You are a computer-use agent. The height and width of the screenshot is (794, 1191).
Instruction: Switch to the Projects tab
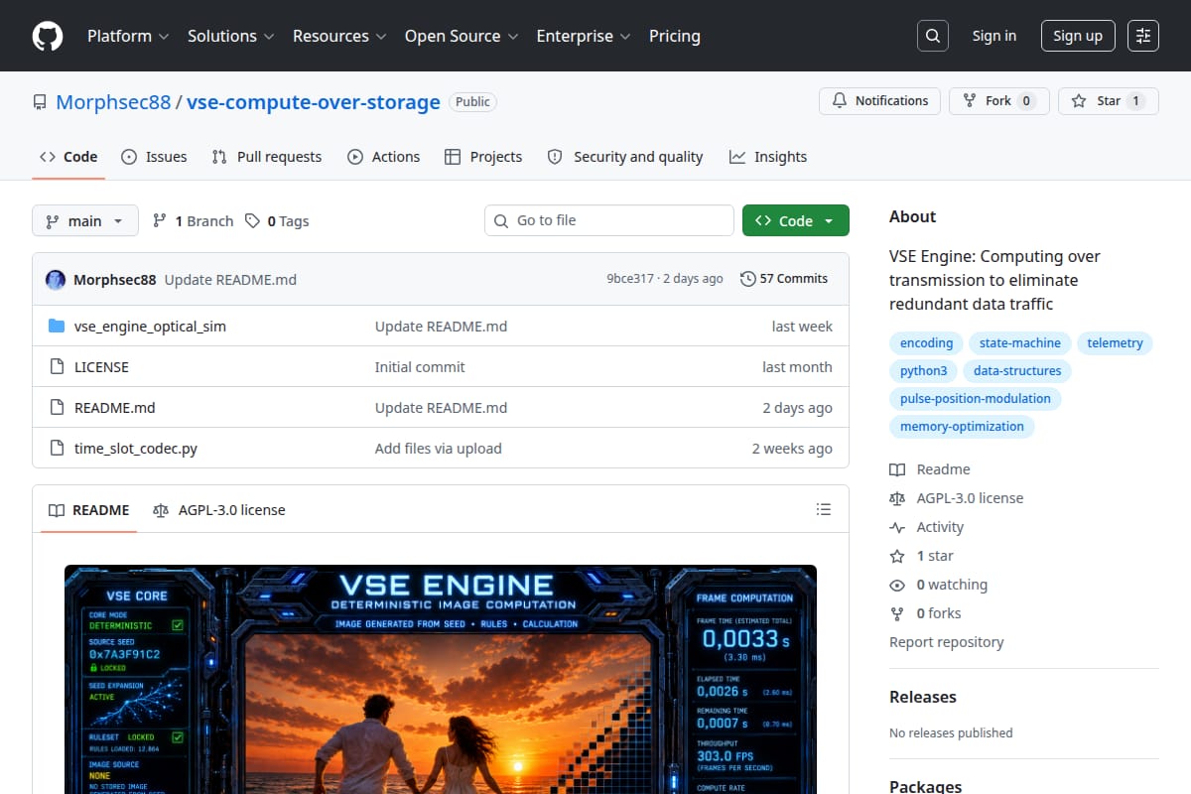tap(483, 157)
